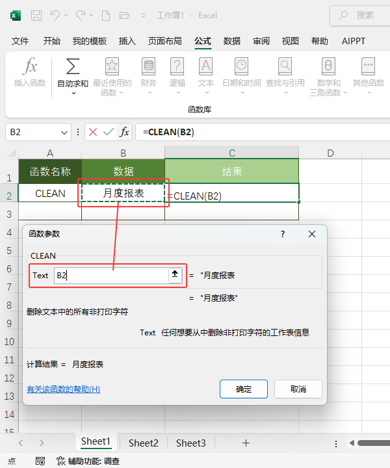
Task: Switch to the 数据 tab
Action: (232, 41)
